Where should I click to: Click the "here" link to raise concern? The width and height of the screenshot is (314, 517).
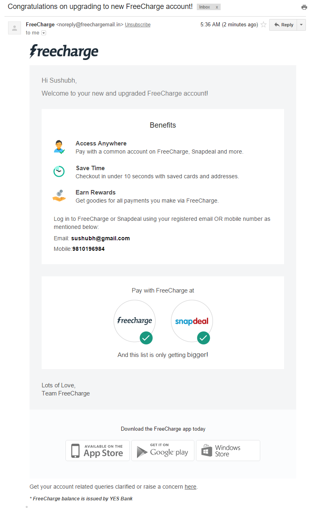[190, 487]
